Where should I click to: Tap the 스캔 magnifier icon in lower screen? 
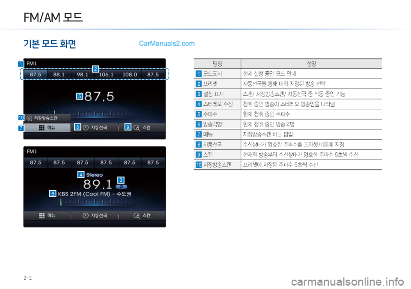[136, 216]
